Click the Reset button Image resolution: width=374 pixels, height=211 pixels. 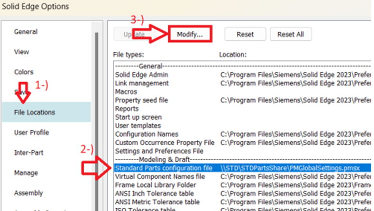[245, 34]
